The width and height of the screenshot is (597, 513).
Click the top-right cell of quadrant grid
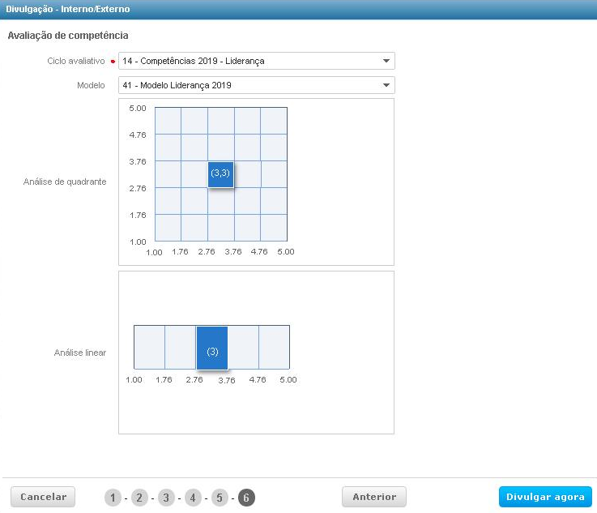[274, 121]
